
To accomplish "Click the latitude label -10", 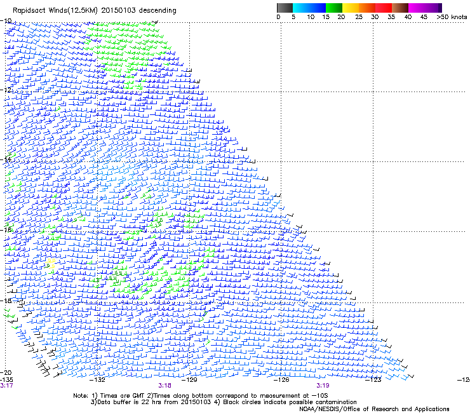I will tap(6, 21).
